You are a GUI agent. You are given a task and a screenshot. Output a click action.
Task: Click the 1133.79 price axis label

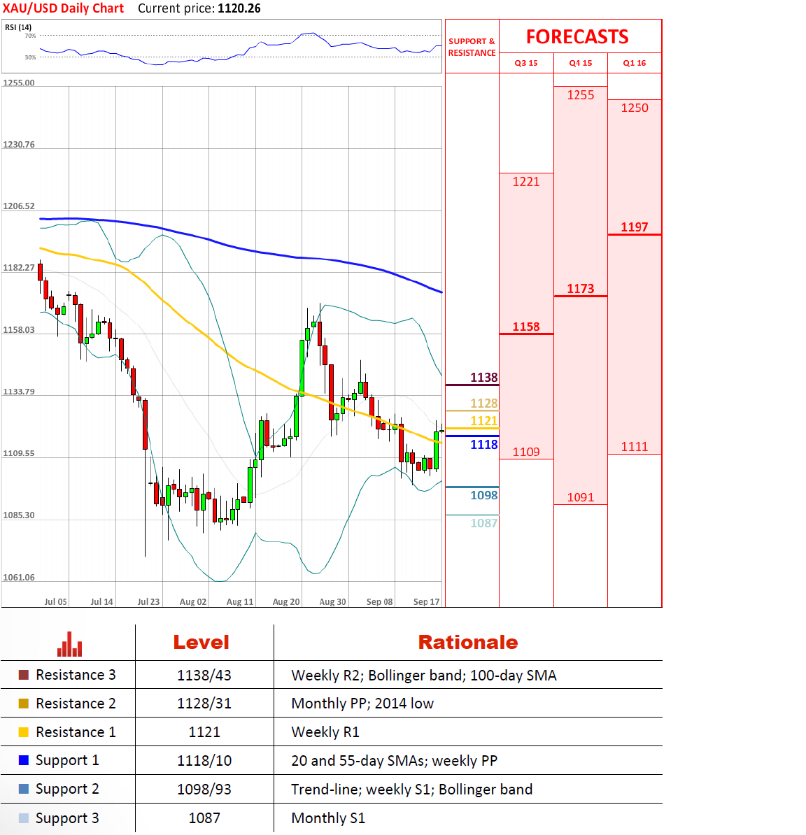click(x=19, y=392)
